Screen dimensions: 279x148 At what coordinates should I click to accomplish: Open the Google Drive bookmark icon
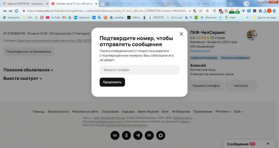pos(70,17)
